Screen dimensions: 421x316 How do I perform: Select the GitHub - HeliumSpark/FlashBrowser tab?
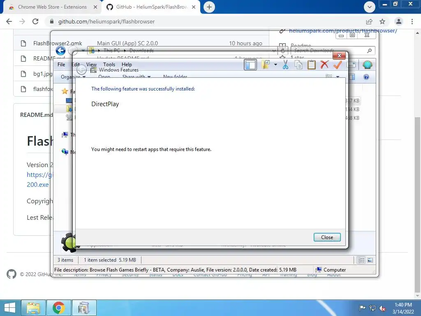[151, 7]
